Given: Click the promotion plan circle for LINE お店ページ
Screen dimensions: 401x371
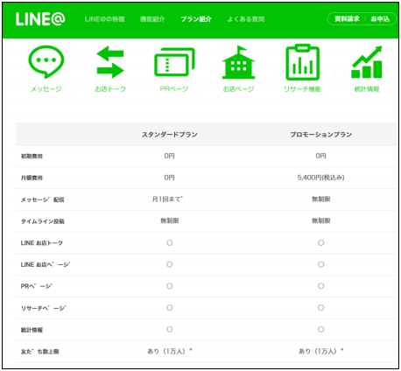Looking at the screenshot, I should (x=321, y=264).
